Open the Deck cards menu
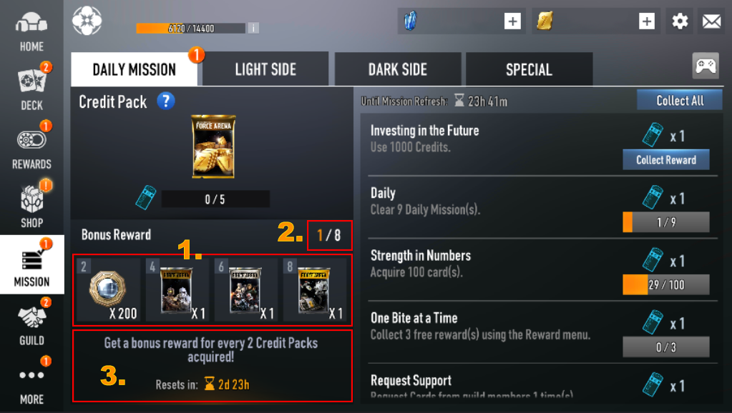This screenshot has width=732, height=413. point(31,89)
